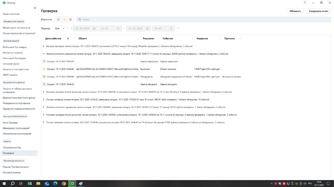The width and height of the screenshot is (334, 187).
Task: Open the clock picker for start time 16:52
Action: point(118,28)
